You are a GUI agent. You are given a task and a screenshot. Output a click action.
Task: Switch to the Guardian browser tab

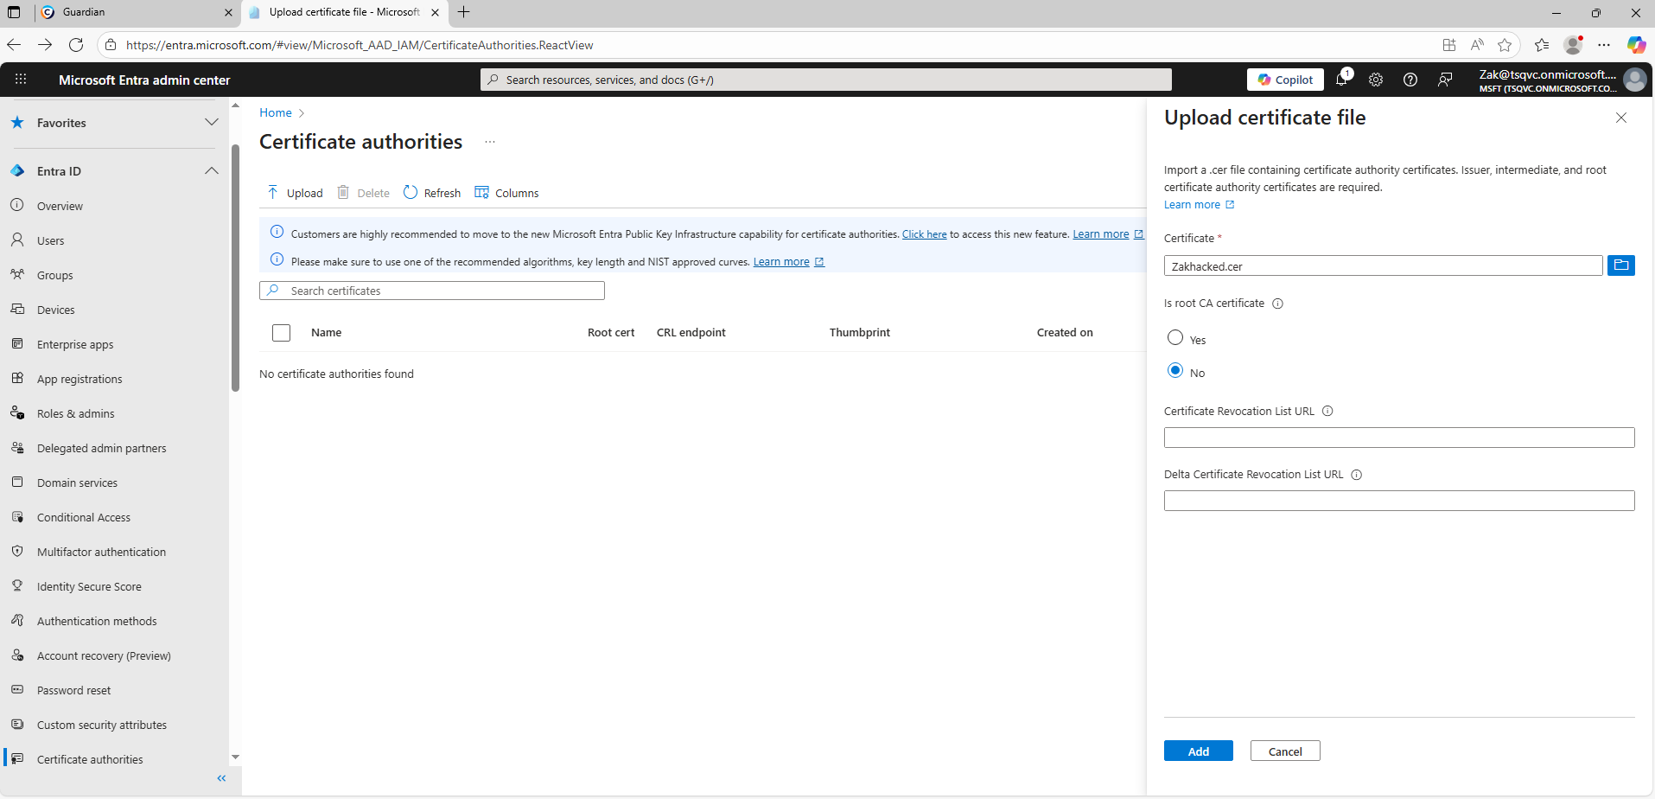(130, 12)
